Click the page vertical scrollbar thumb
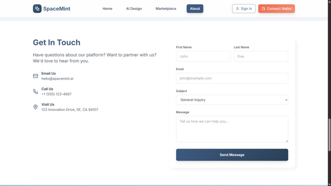331x186 pixels. (329, 135)
